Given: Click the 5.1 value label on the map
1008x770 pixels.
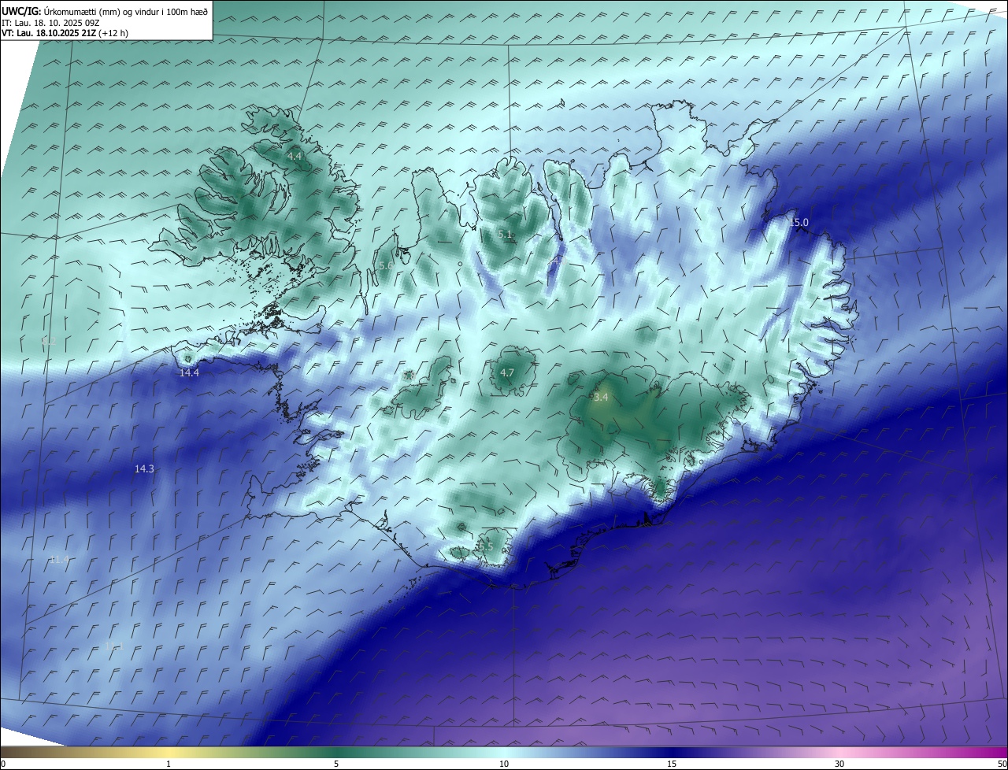Looking at the screenshot, I should (506, 234).
